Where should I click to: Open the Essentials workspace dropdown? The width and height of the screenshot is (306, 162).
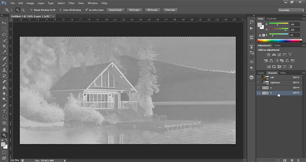pos(291,10)
